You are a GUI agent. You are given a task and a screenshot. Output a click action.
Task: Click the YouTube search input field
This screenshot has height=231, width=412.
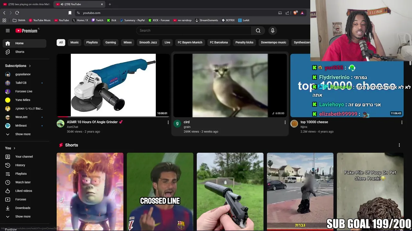(x=194, y=30)
